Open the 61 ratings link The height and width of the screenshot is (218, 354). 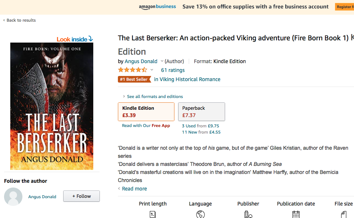tap(173, 70)
